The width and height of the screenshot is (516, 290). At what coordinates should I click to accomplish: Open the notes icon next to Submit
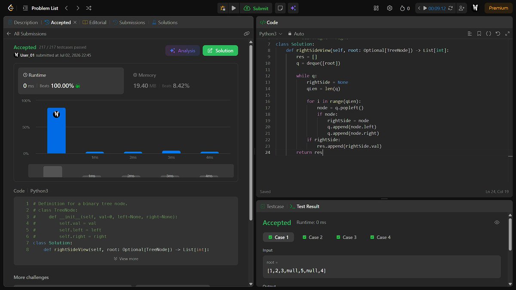click(x=280, y=8)
